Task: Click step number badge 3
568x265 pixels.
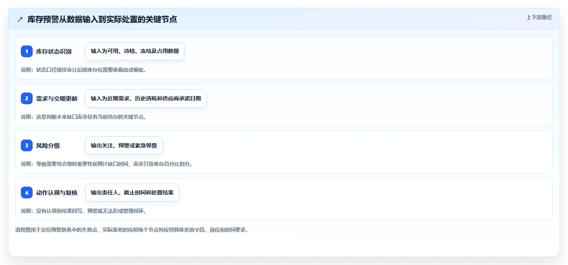Action: 27,145
